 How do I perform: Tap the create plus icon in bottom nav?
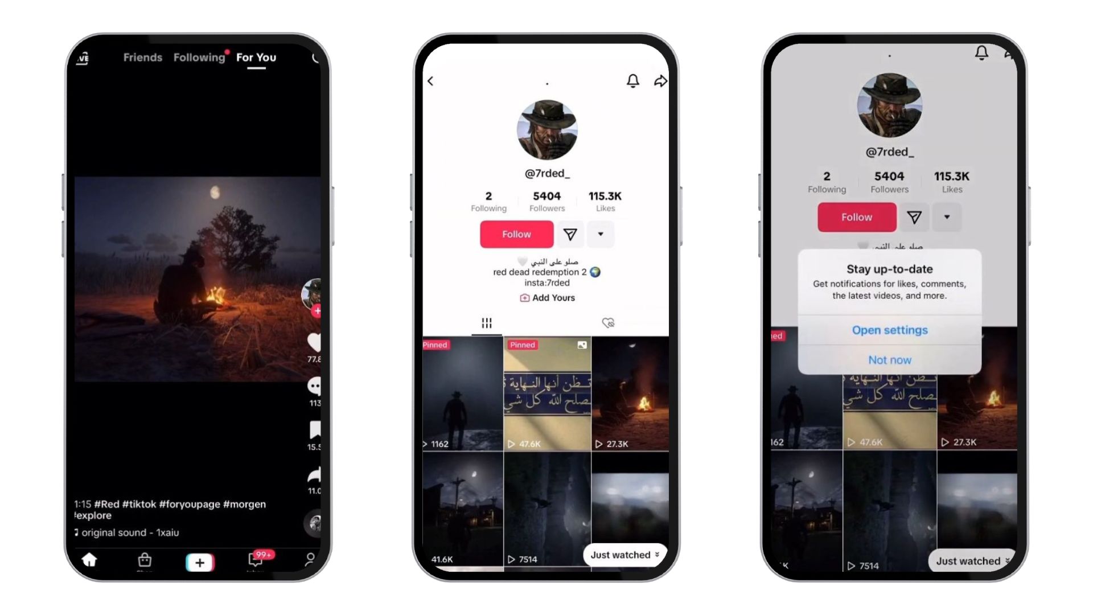click(200, 561)
